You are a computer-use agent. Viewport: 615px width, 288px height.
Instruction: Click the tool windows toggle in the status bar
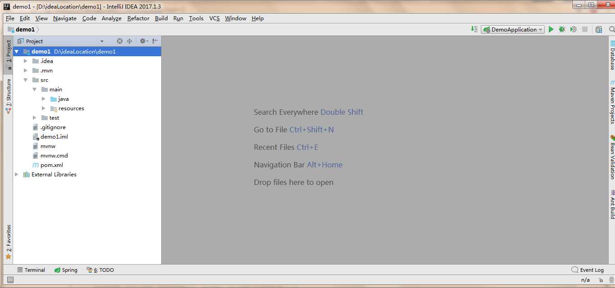tap(10, 280)
